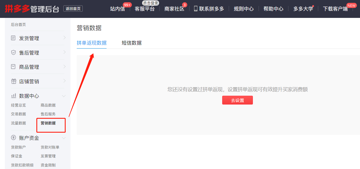Click the 3 badge on 商家社区
The width and height of the screenshot is (360, 169).
tap(185, 5)
